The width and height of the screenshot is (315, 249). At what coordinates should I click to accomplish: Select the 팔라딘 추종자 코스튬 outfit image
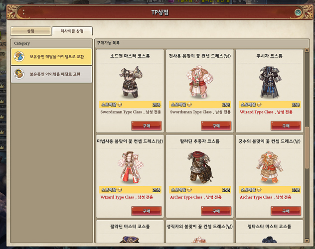(200, 167)
